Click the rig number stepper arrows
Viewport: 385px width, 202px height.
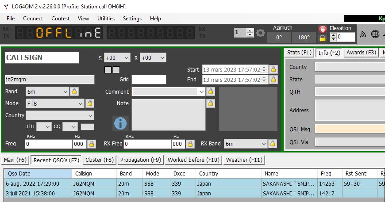(250, 33)
